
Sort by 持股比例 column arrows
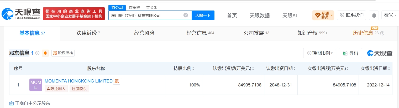(x=193, y=69)
